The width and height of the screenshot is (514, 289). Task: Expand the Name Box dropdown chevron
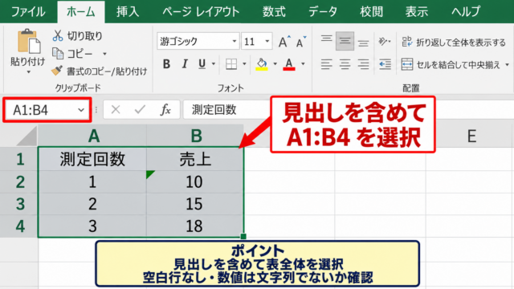coord(81,110)
